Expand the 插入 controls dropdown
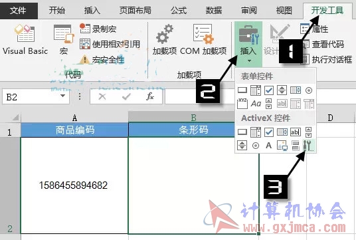This screenshot has height=240, width=356. click(248, 43)
